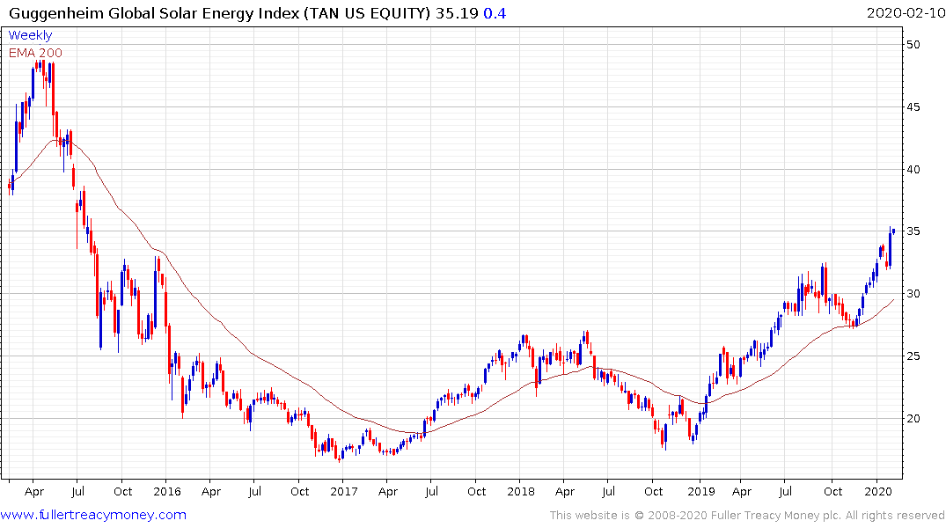Click the 'Jul' x-axis label just after 2018
946x528 pixels.
pos(608,491)
